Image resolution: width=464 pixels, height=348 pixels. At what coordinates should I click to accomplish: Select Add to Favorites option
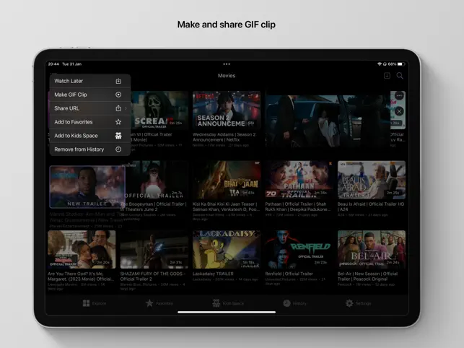point(90,122)
